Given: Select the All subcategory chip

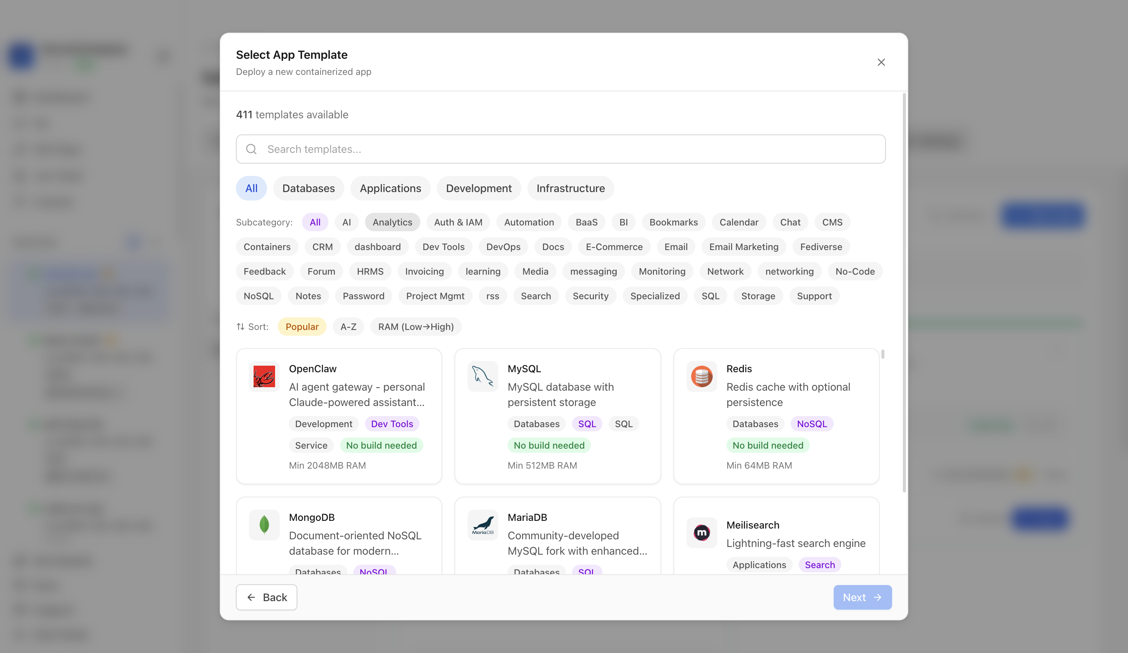Looking at the screenshot, I should click(315, 222).
